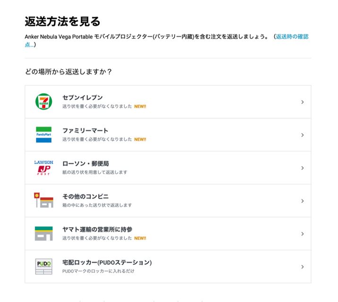Click the other convenience stores icon
This screenshot has width=338, height=302.
[43, 201]
